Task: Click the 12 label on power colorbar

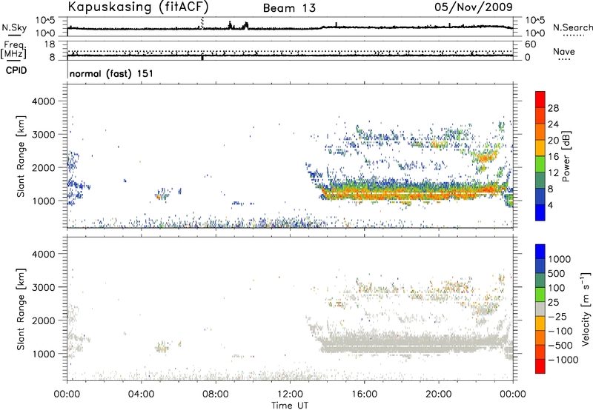Action: tap(553, 173)
